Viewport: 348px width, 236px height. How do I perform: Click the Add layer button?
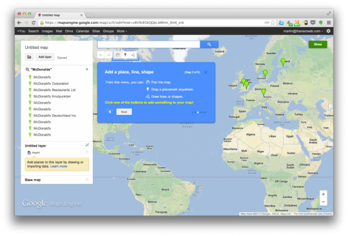[45, 56]
